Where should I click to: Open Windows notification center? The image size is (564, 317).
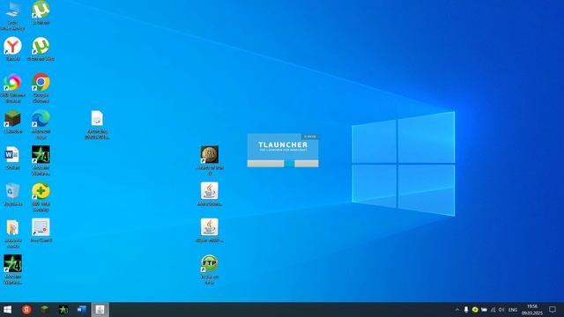553,309
